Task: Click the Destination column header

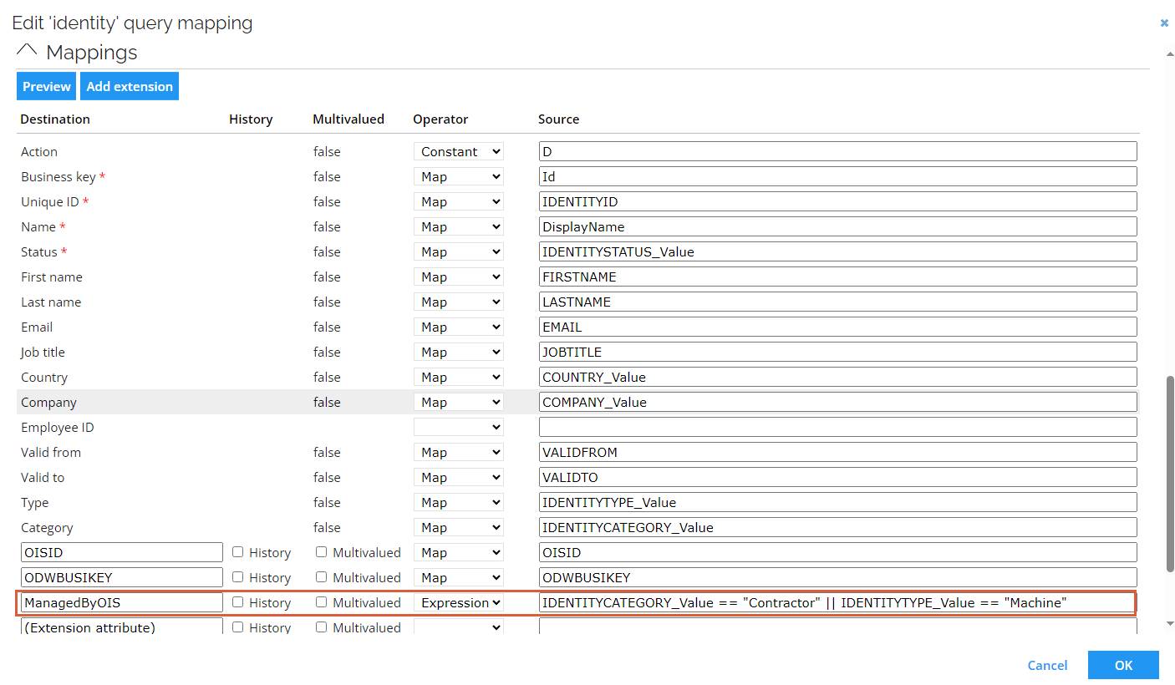Action: pos(55,119)
